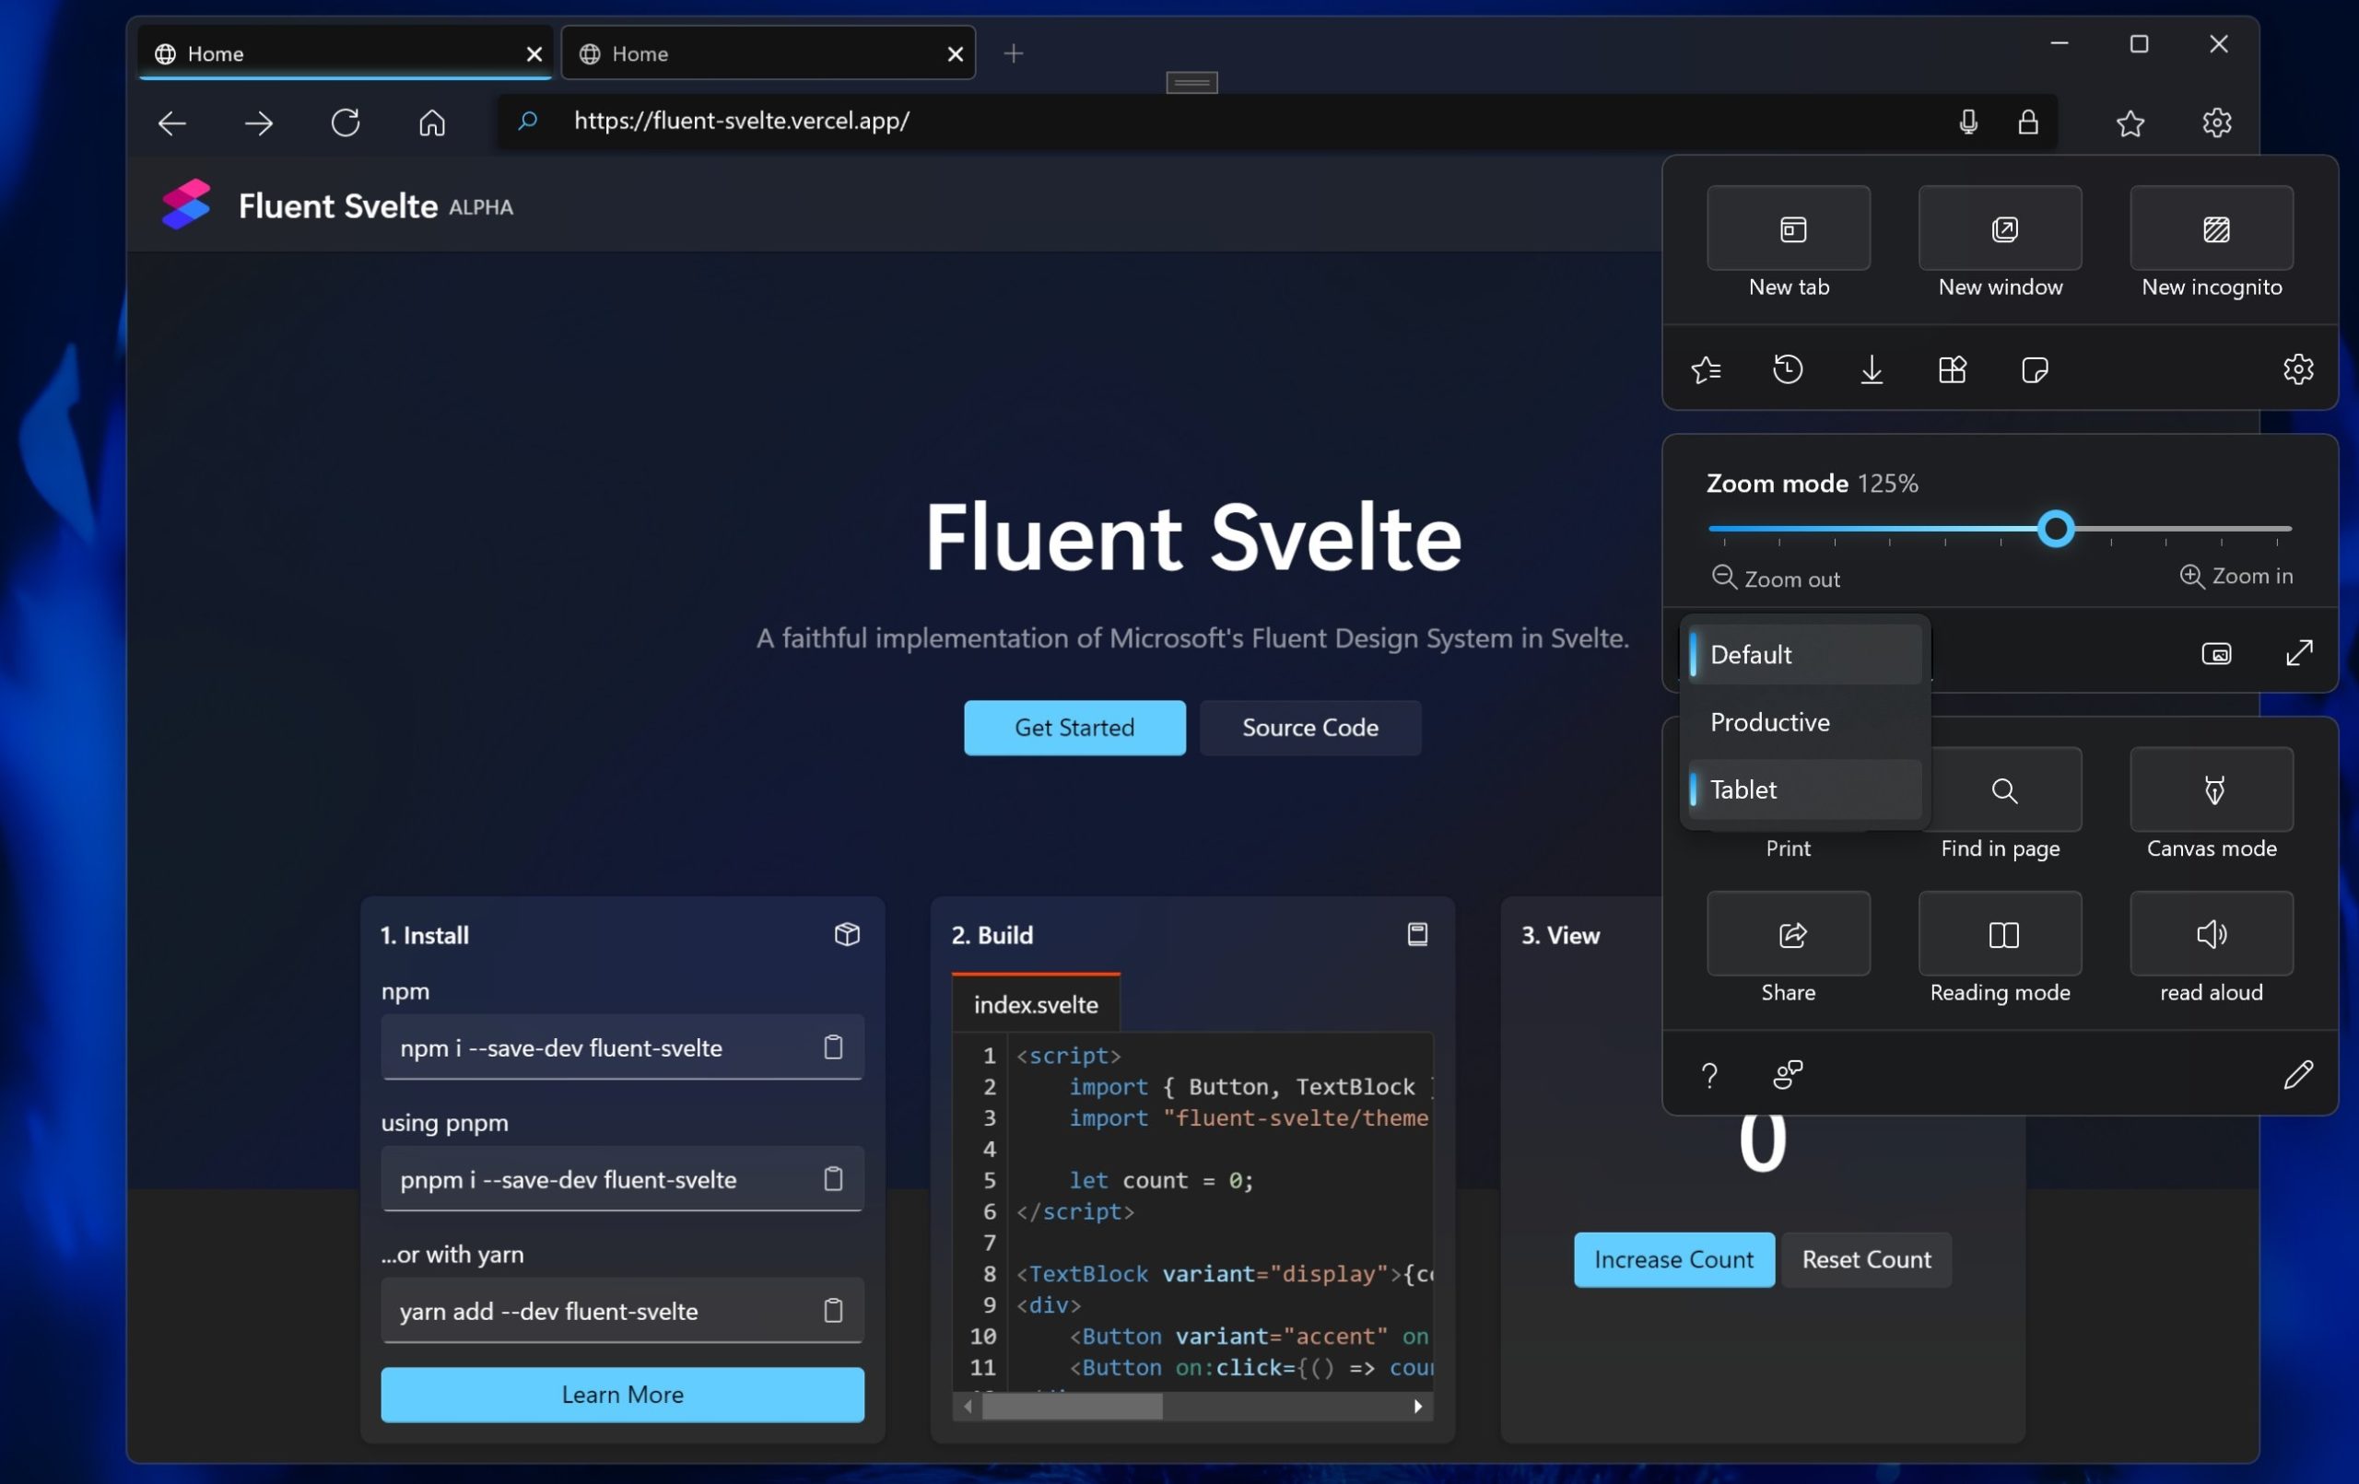Add a new browser tab
2359x1484 pixels.
coord(1013,53)
